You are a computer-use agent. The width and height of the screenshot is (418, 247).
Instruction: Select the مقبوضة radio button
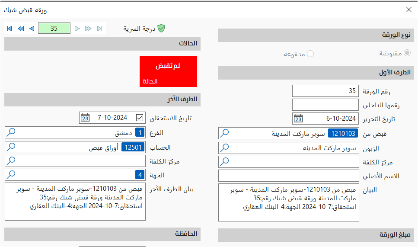[x=407, y=54]
